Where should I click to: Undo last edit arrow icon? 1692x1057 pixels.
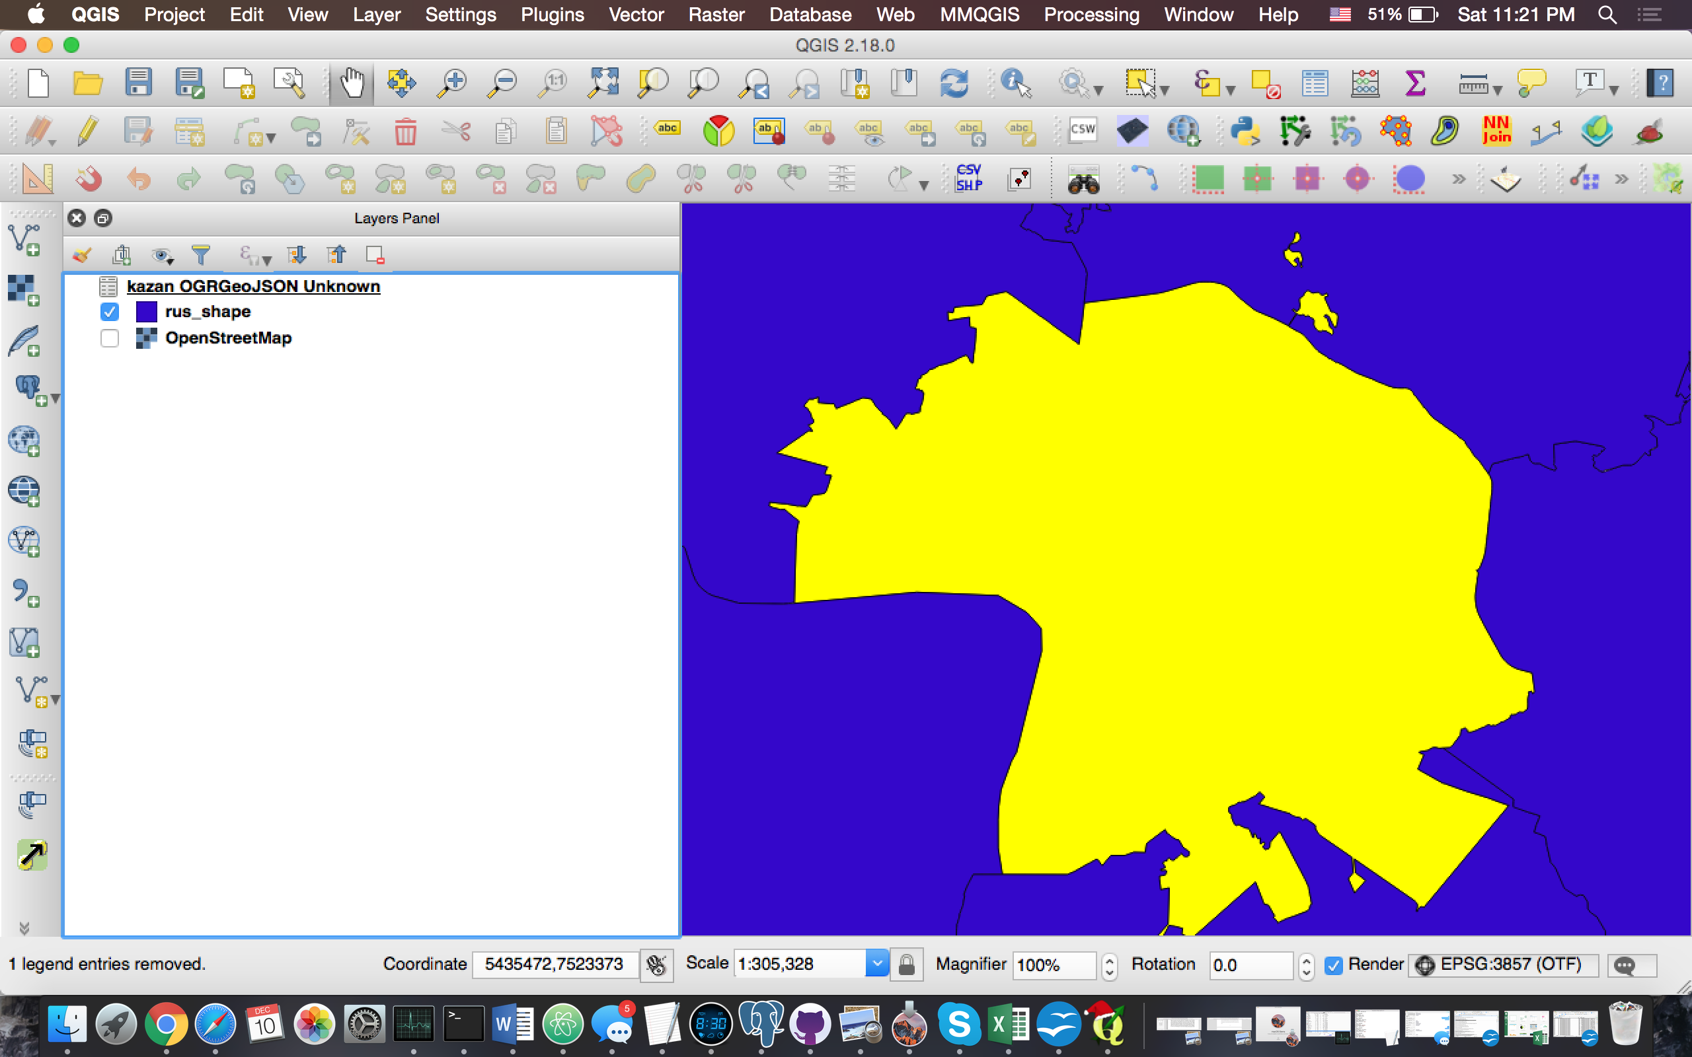[138, 179]
